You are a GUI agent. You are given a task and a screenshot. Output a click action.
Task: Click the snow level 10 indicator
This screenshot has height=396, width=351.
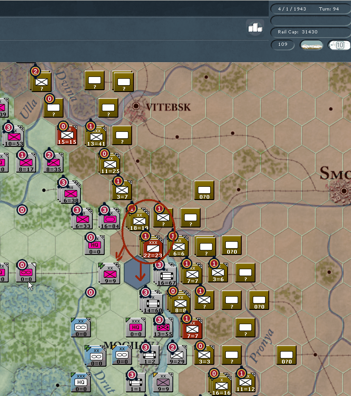coord(340,45)
